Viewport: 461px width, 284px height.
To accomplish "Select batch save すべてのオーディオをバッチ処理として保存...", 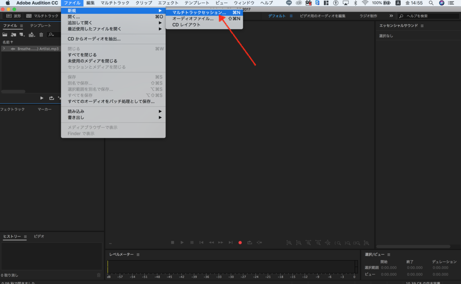I will click(x=113, y=101).
